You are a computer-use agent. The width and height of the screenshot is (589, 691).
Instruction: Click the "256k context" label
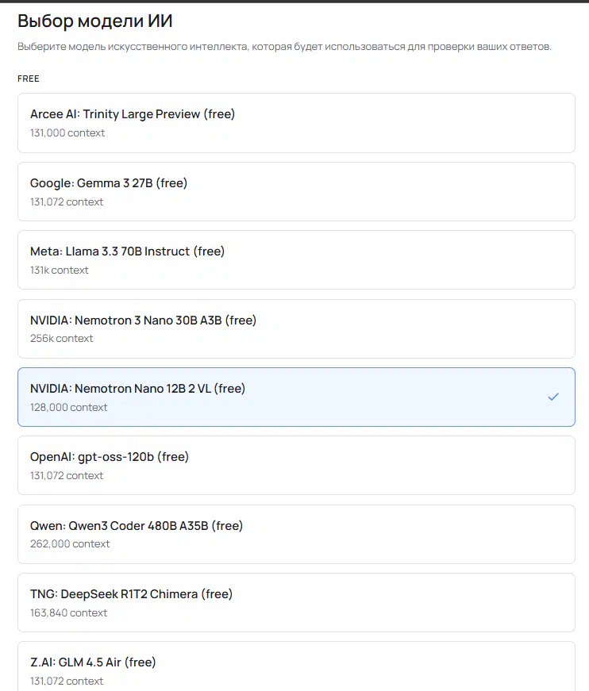(x=62, y=339)
